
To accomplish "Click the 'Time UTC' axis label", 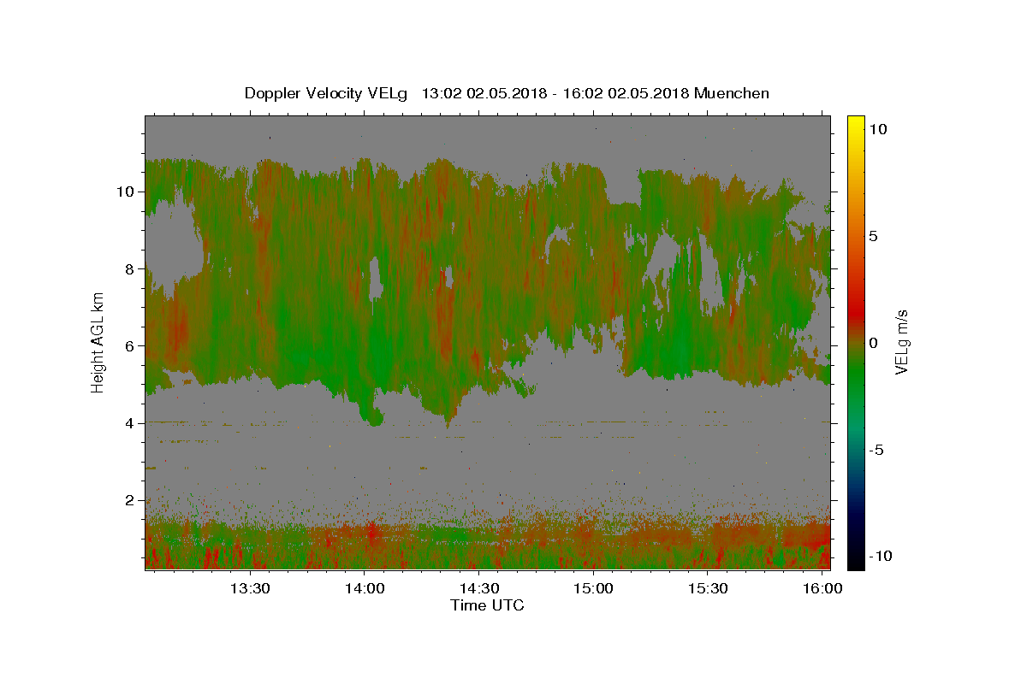I will (487, 605).
